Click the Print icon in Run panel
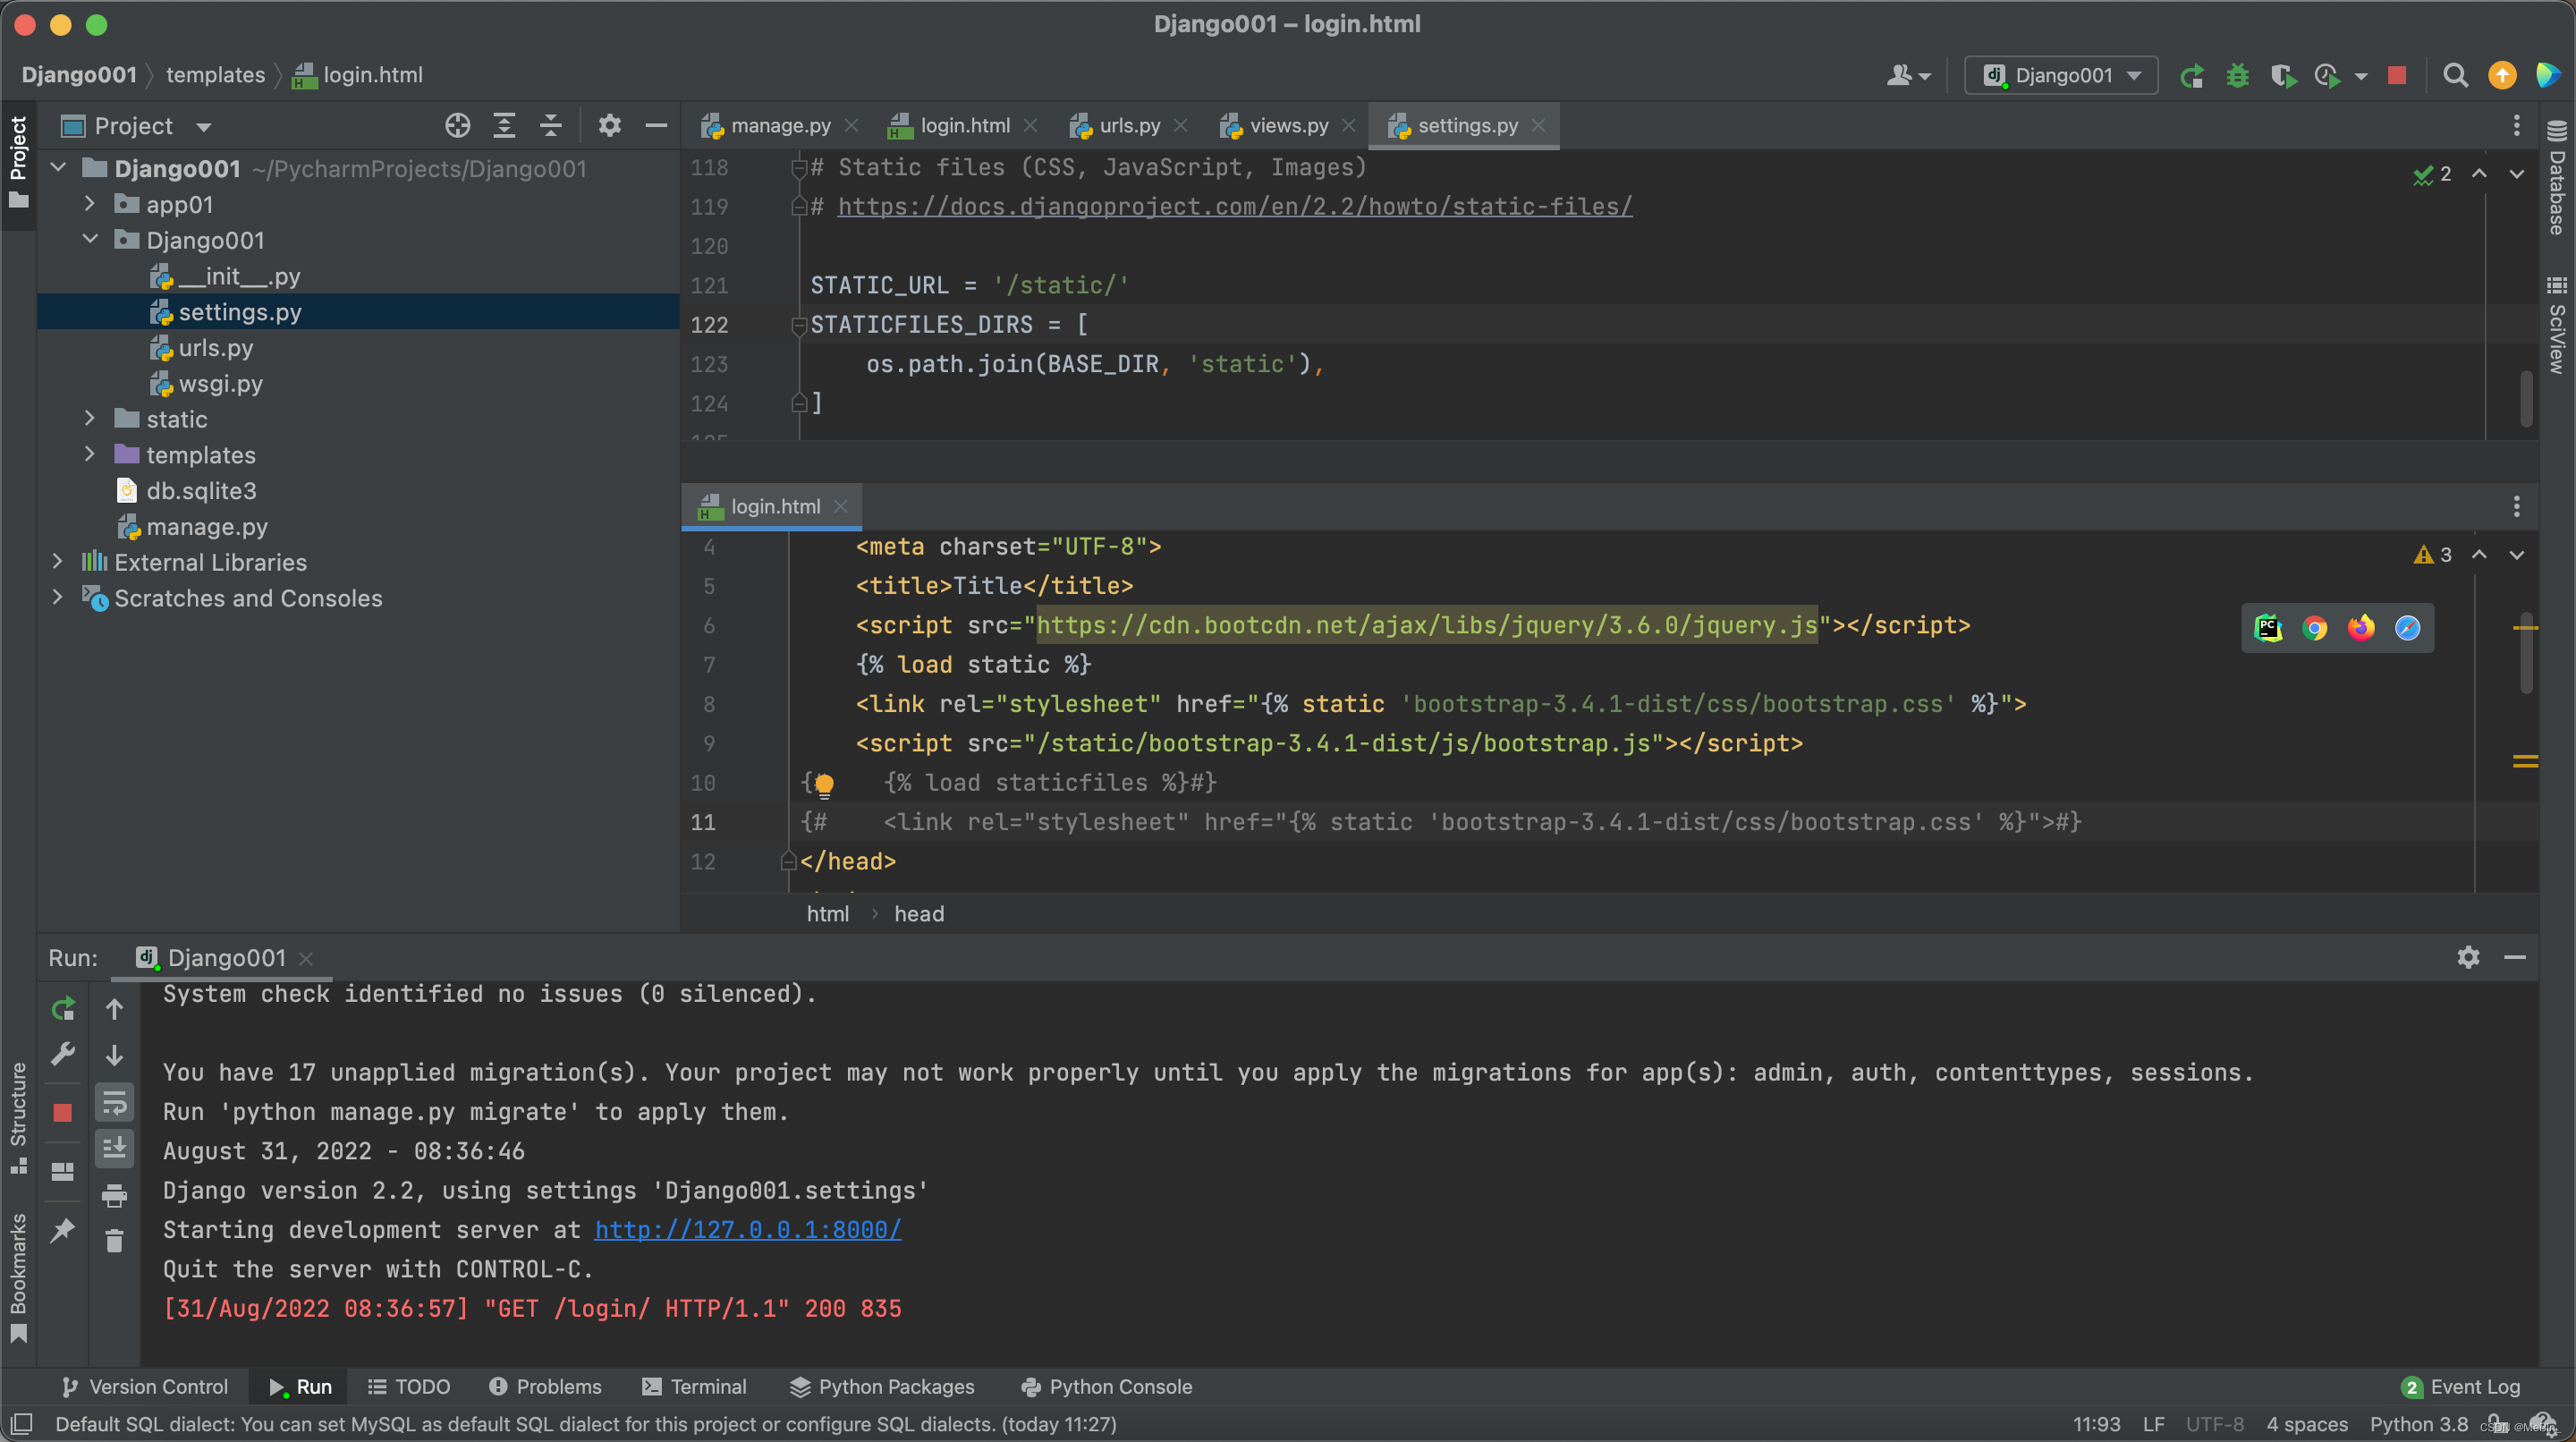 tap(115, 1196)
